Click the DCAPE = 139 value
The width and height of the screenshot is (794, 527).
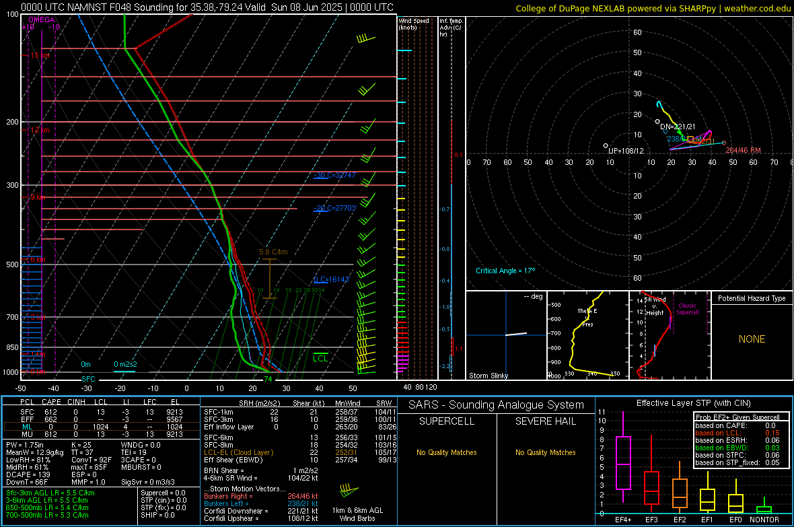pos(28,475)
